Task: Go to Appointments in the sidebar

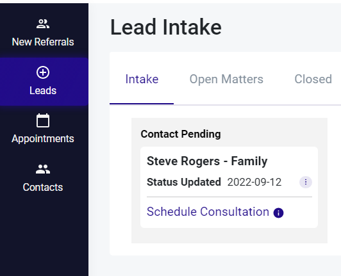Action: [x=43, y=139]
